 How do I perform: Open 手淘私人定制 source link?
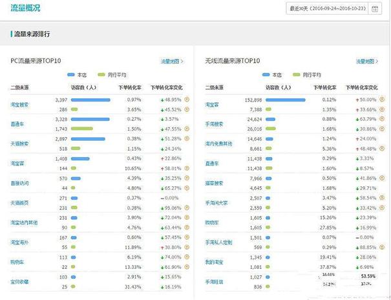click(x=218, y=242)
